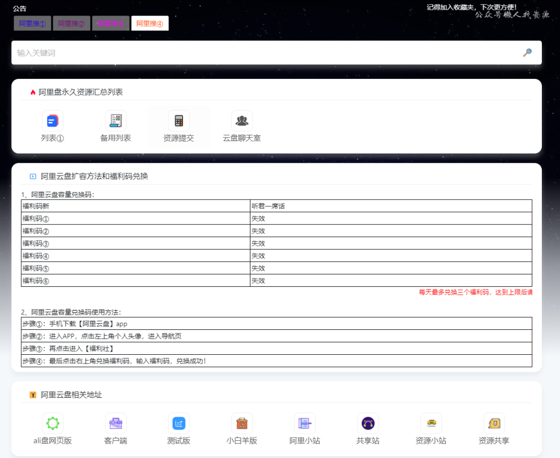Click the 步骤④ 兑换成功 row
Viewport: 560px width, 458px height.
pos(277,361)
